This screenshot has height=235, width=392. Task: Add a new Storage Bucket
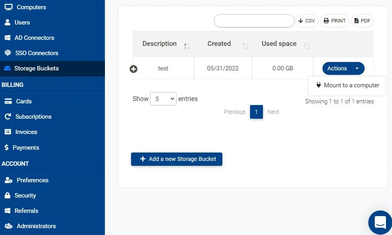(177, 159)
